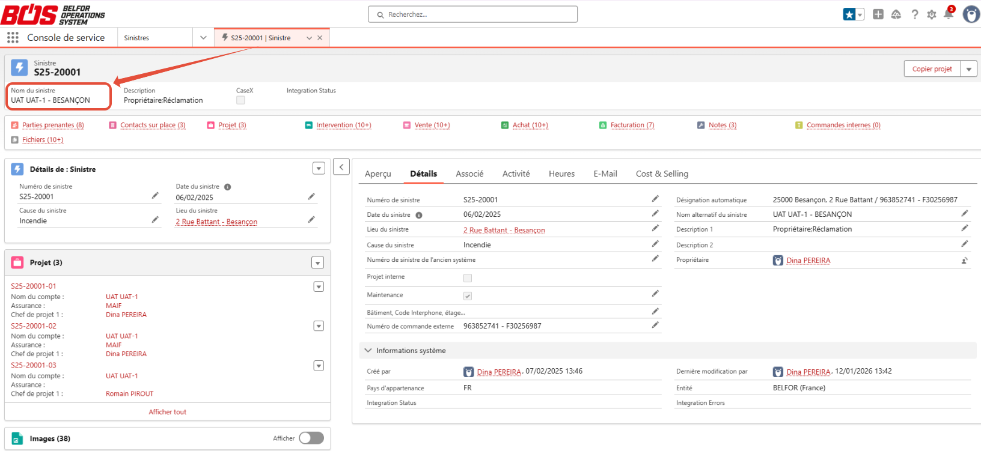The width and height of the screenshot is (981, 451).
Task: Edit the Maintenance field pencil
Action: 655,294
